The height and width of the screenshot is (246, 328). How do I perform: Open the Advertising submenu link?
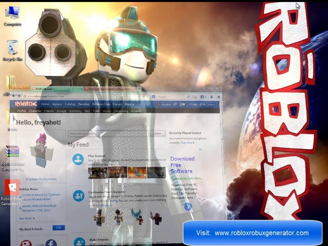point(121,111)
